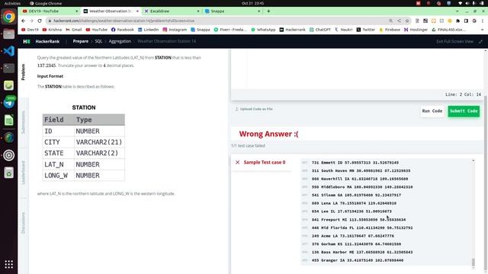Open the tab search dropdown arrow
The height and width of the screenshot is (274, 488).
coord(457,11)
